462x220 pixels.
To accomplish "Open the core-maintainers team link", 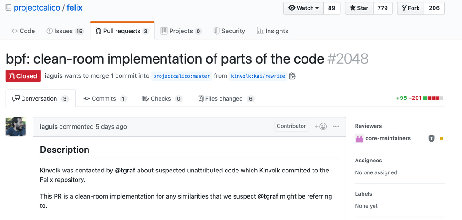I will [388, 138].
